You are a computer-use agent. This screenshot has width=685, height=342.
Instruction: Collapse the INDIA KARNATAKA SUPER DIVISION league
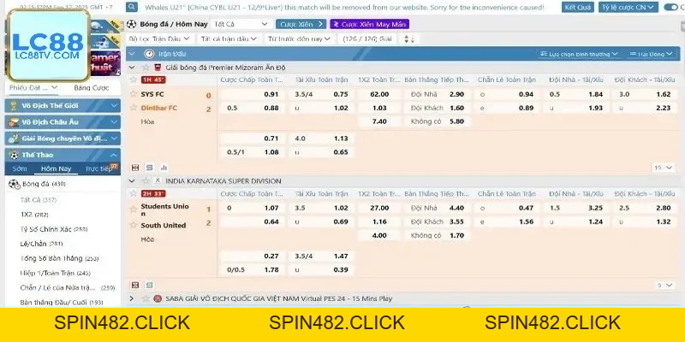pos(132,180)
